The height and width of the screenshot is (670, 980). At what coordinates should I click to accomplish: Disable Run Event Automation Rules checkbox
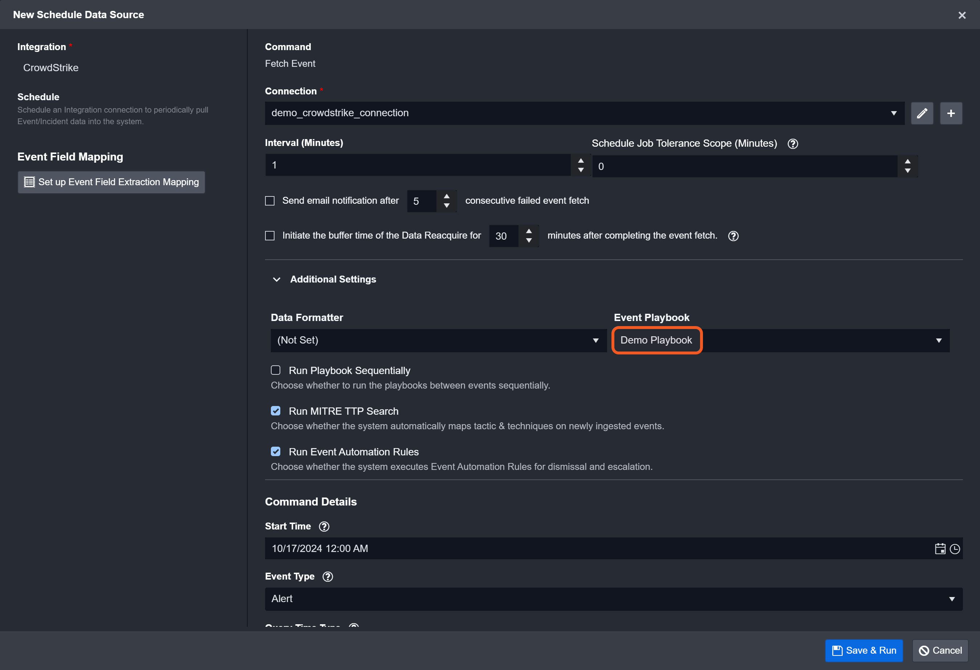275,452
